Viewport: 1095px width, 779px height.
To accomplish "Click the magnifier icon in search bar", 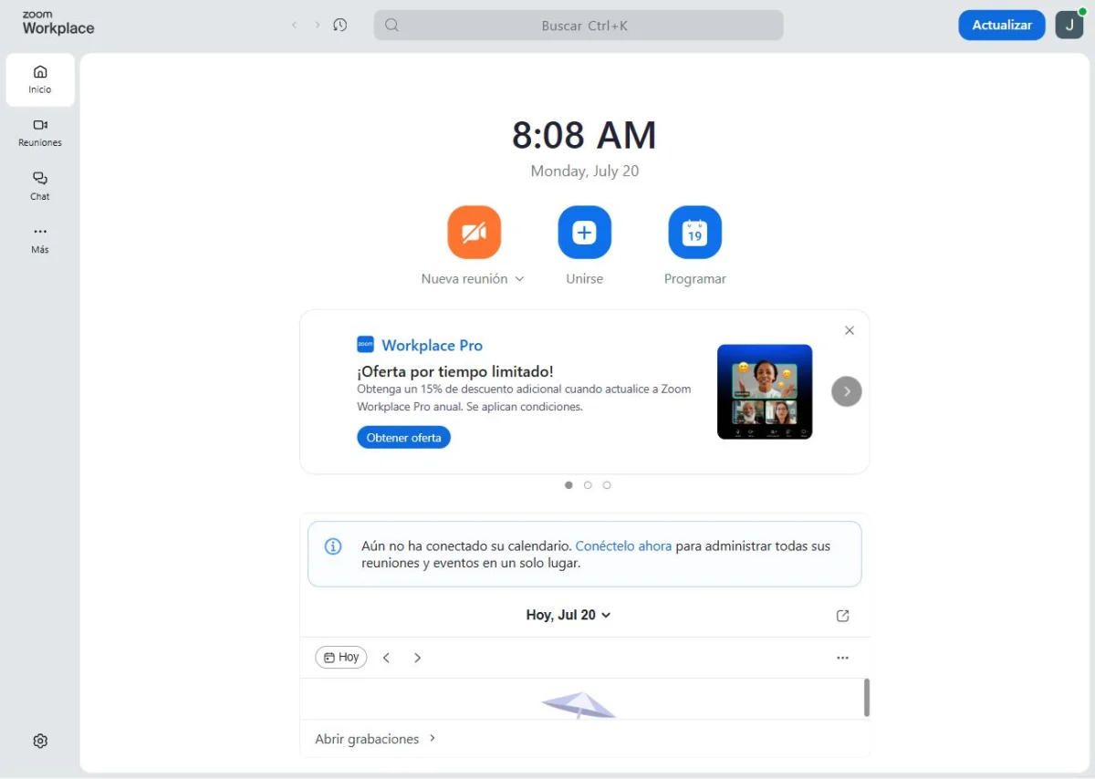I will click(391, 26).
